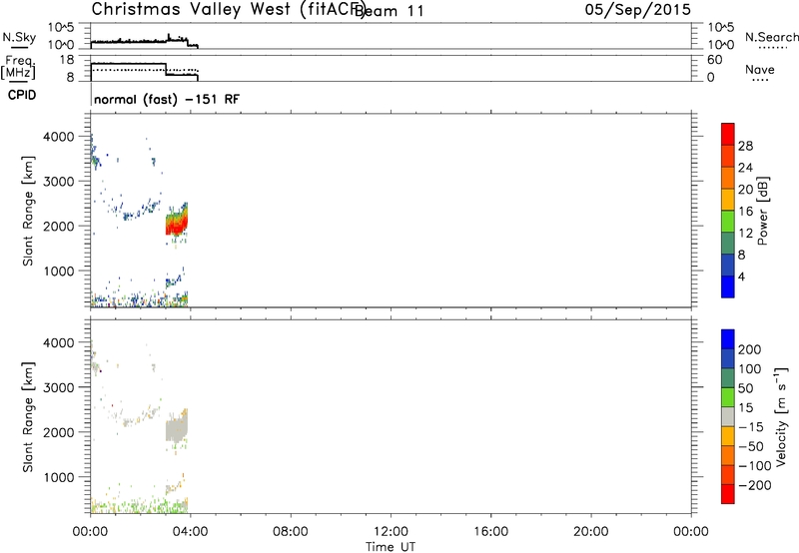Select the 'Beam 11' label

pyautogui.click(x=390, y=11)
